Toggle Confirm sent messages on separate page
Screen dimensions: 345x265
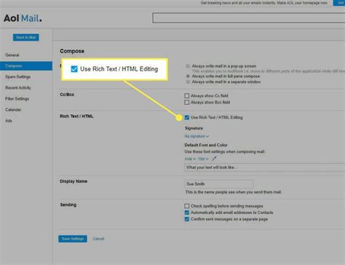[x=187, y=219]
